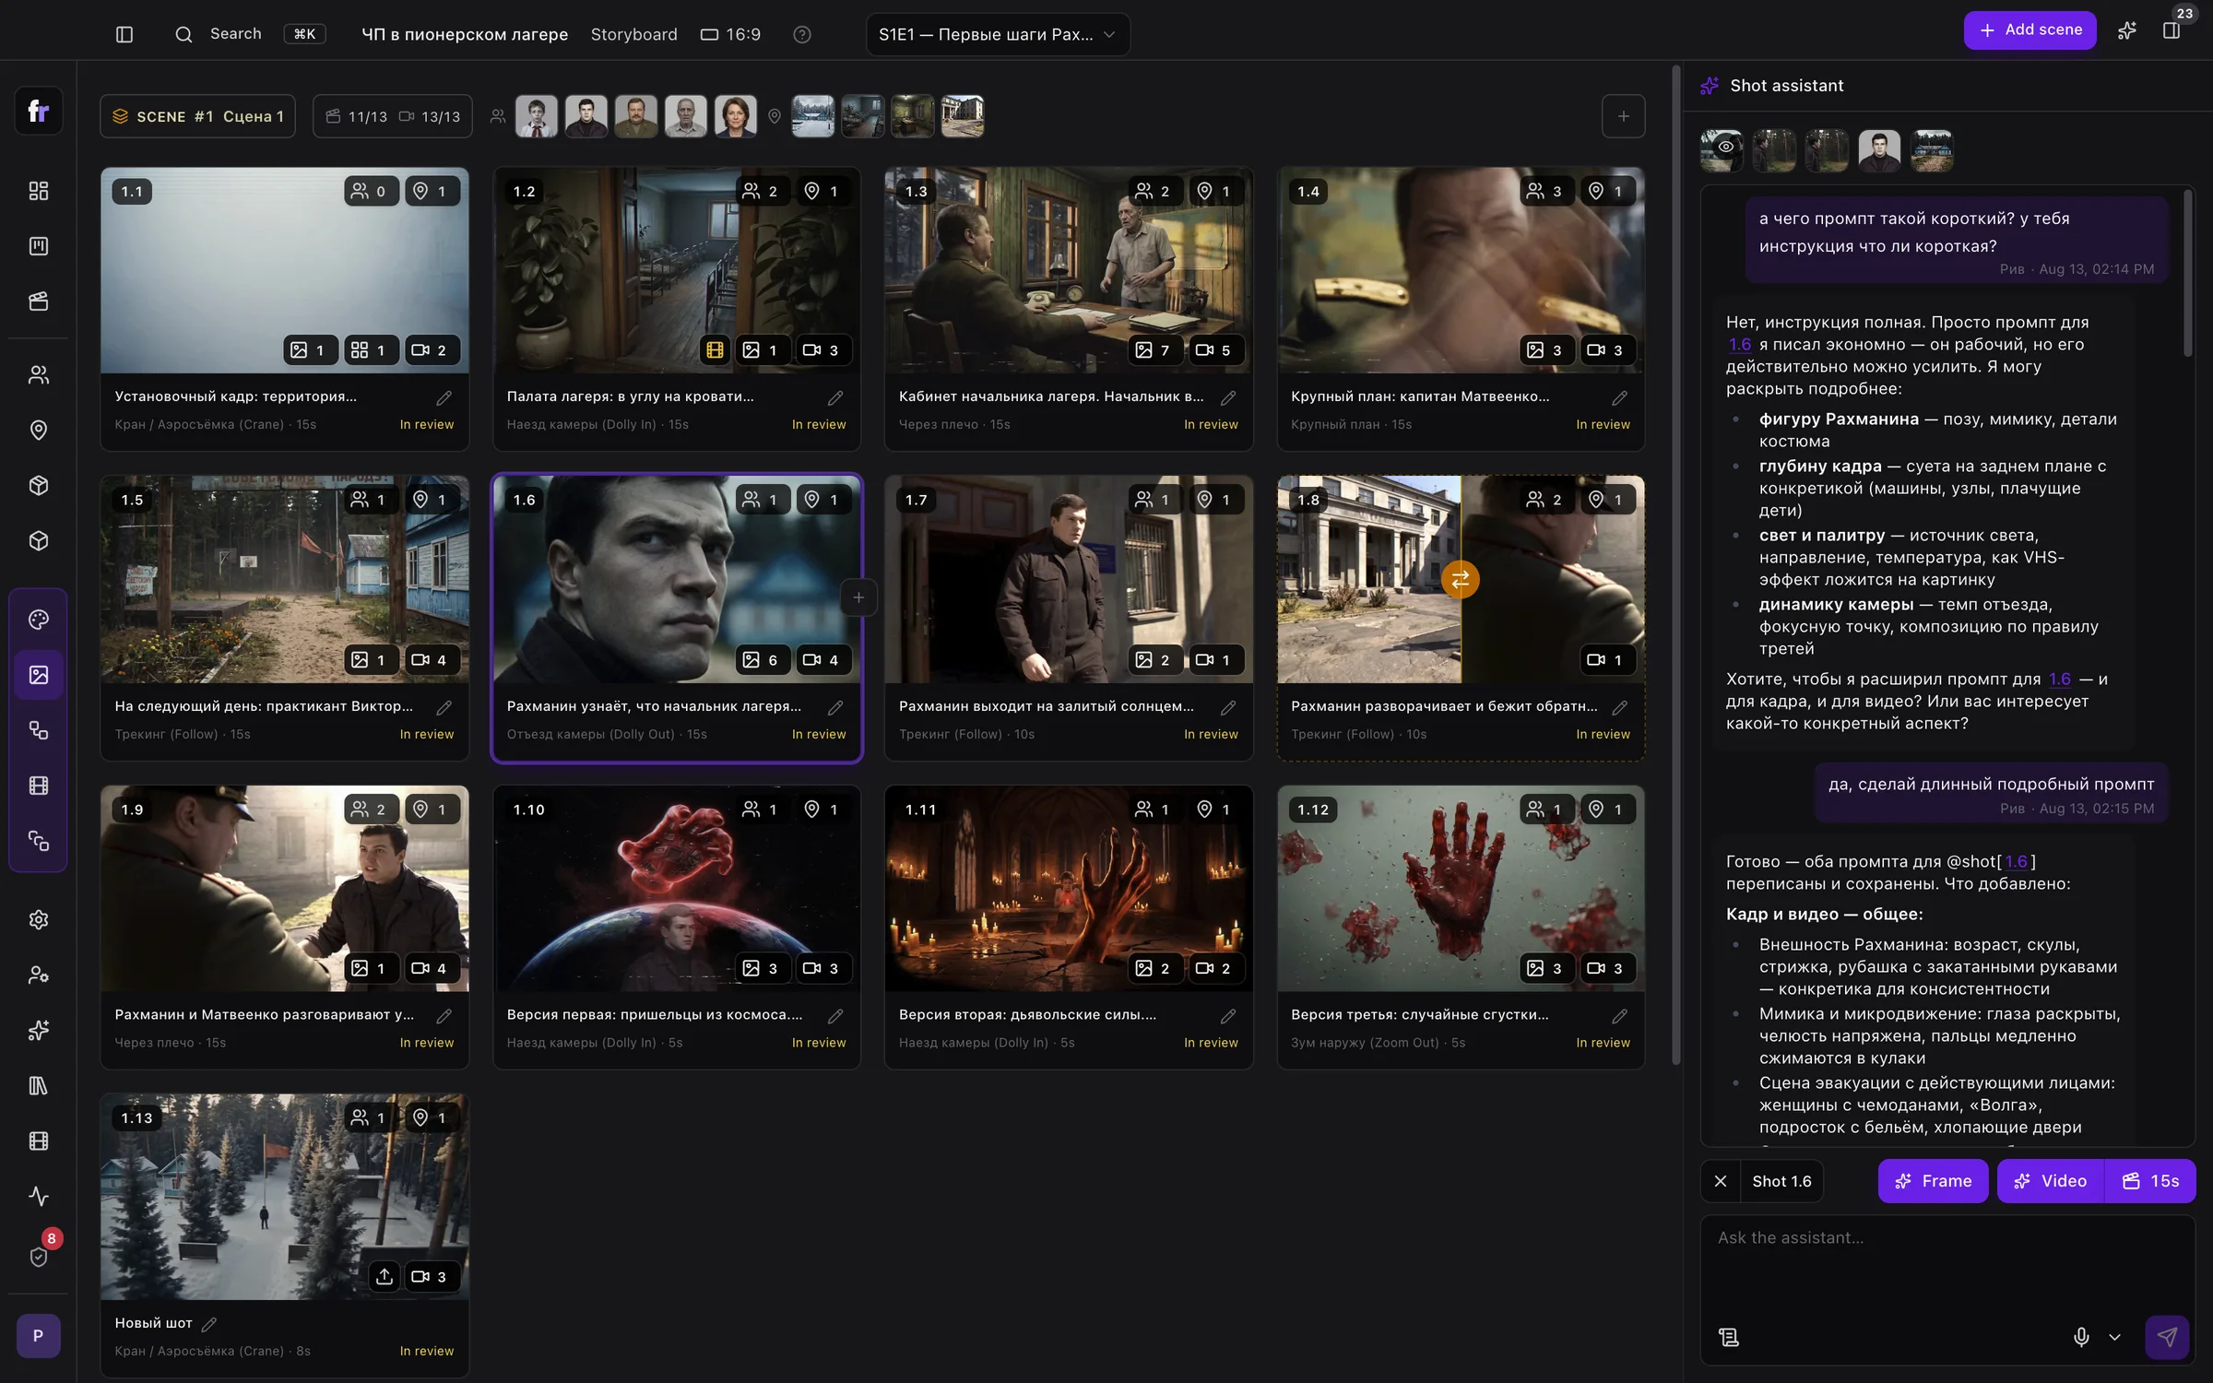Generate Video for shot 1.6
The width and height of the screenshot is (2213, 1383).
[x=2051, y=1181]
